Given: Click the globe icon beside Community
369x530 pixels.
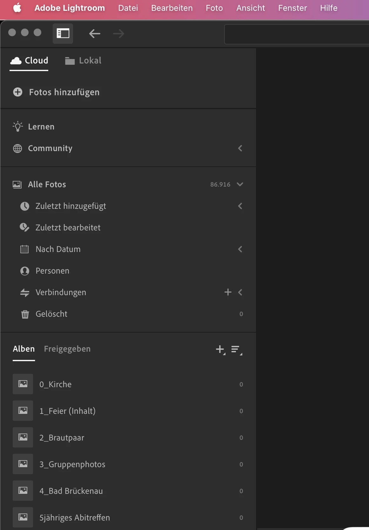Looking at the screenshot, I should pyautogui.click(x=17, y=148).
